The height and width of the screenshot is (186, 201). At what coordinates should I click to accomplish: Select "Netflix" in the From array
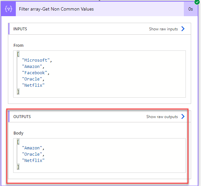(33, 85)
